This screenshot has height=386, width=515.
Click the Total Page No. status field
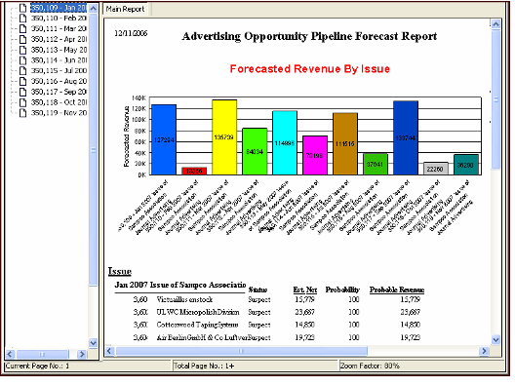point(256,366)
